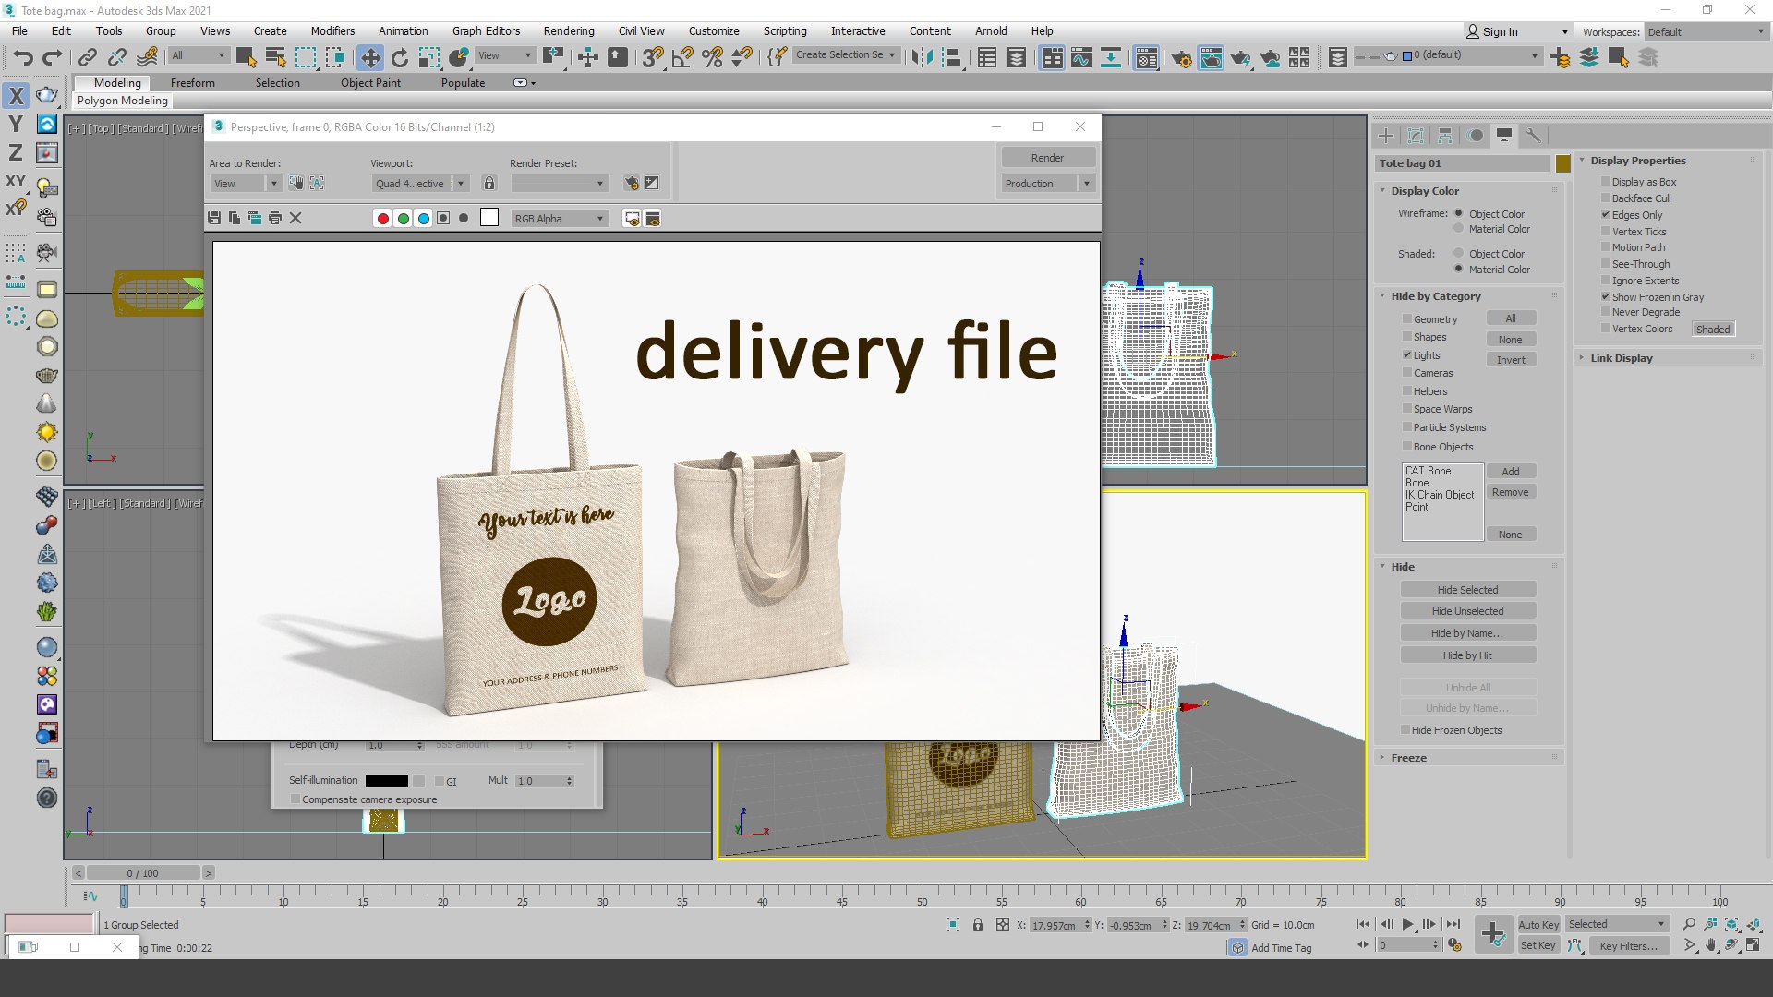Click the lock viewport icon in render window
This screenshot has height=997, width=1773.
point(489,183)
